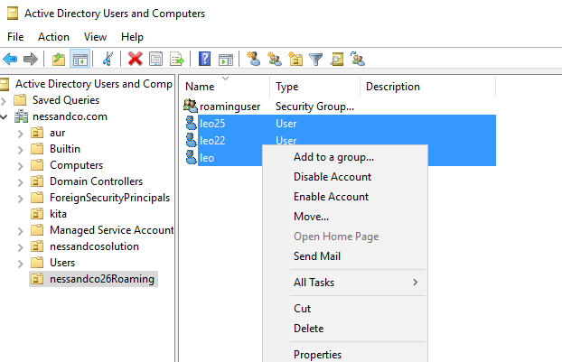The image size is (562, 362).
Task: Expand the Domain Controllers tree node
Action: point(21,182)
